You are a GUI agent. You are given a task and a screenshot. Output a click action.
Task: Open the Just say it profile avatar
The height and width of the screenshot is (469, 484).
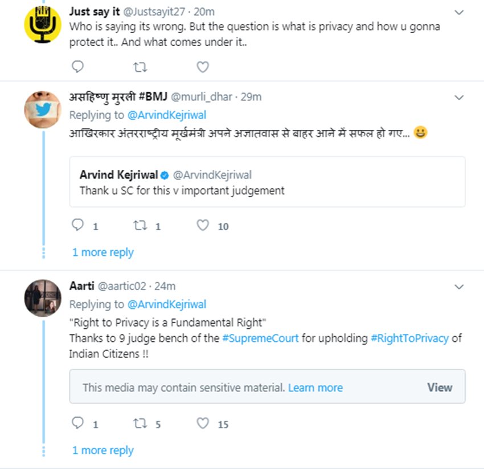[43, 23]
